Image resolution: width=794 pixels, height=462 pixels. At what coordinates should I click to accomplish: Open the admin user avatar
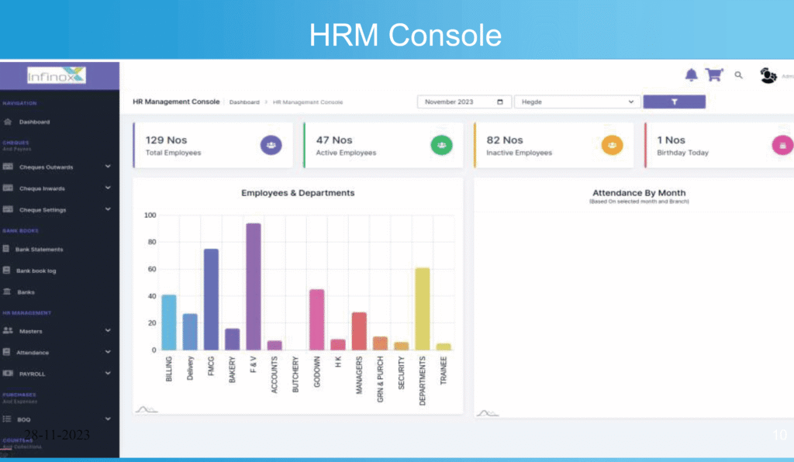(x=768, y=75)
